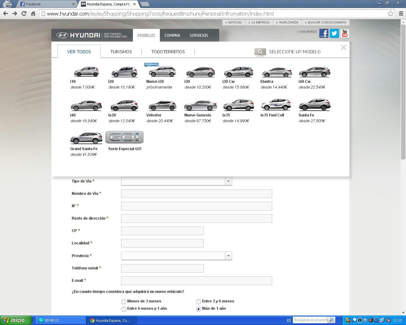Open the Chrome menu icon

coord(400,14)
